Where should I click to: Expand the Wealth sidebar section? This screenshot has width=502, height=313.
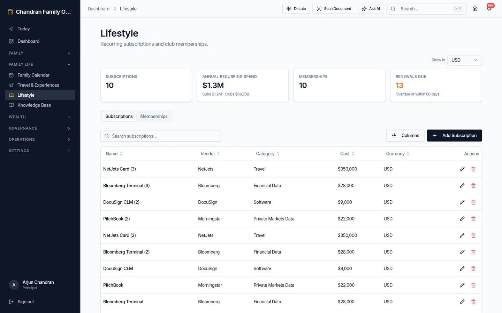40,117
